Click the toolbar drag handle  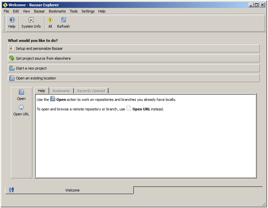point(4,23)
